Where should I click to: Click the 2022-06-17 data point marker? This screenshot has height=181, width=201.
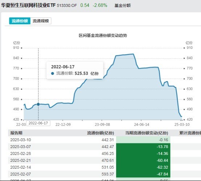tap(38, 104)
